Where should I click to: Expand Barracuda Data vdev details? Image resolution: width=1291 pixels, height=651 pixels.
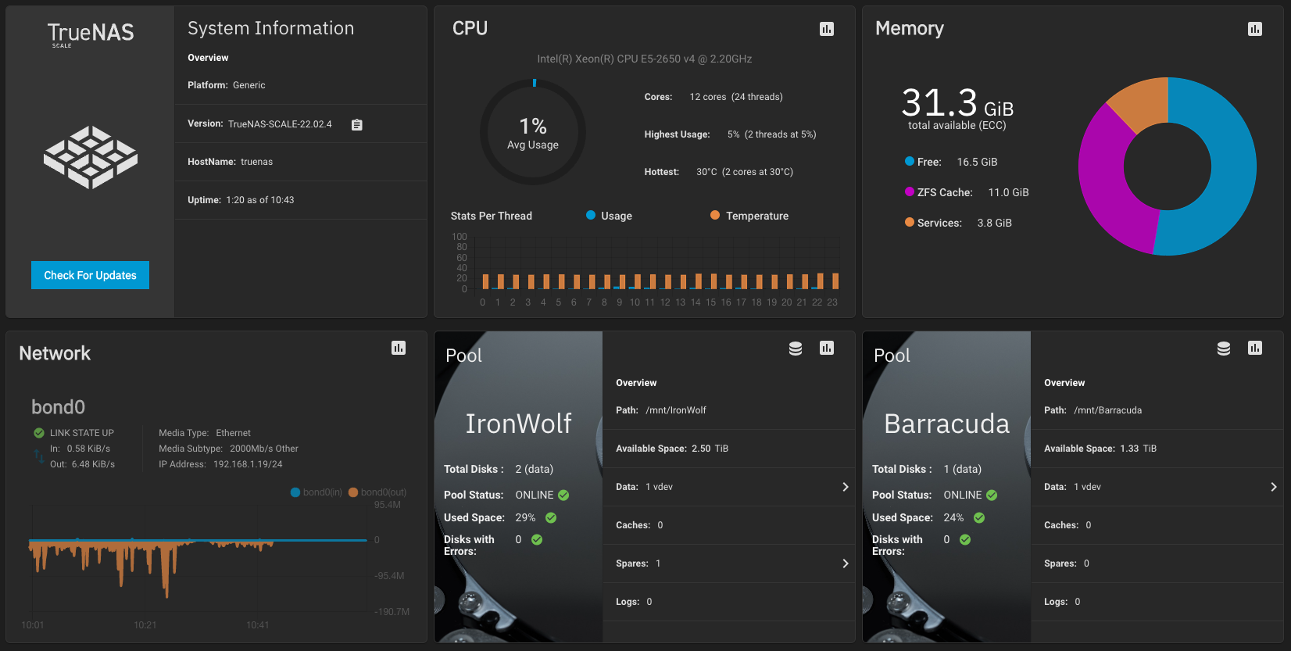[1273, 487]
